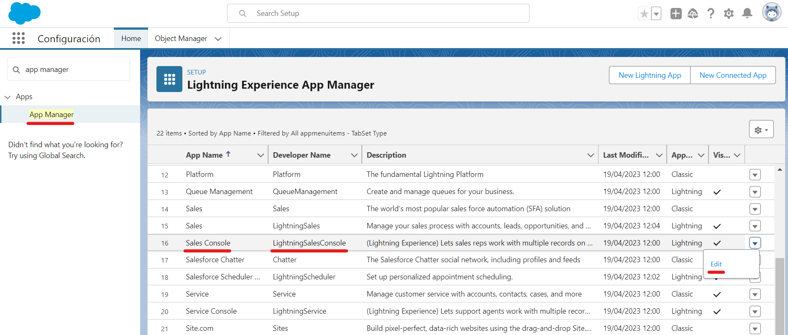Click the table vertical scrollbar thumb
788x335 pixels.
(x=780, y=296)
